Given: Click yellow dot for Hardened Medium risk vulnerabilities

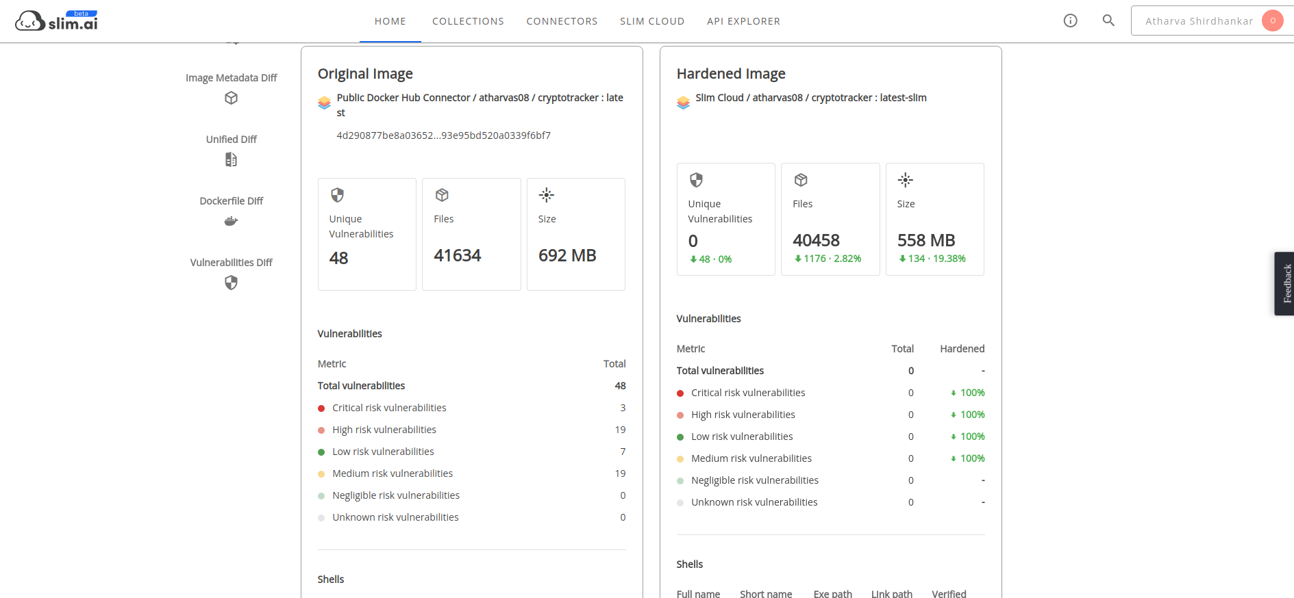Looking at the screenshot, I should [680, 459].
